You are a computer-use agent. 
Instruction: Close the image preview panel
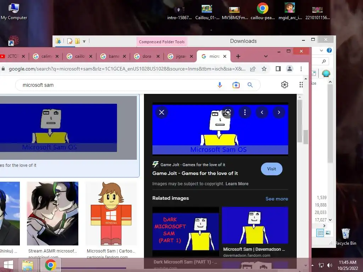[x=162, y=112]
